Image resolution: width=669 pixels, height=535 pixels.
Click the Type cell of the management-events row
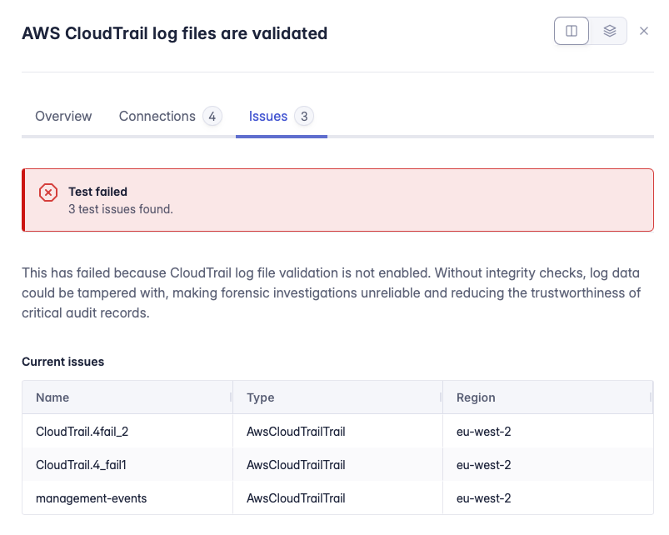pyautogui.click(x=296, y=498)
